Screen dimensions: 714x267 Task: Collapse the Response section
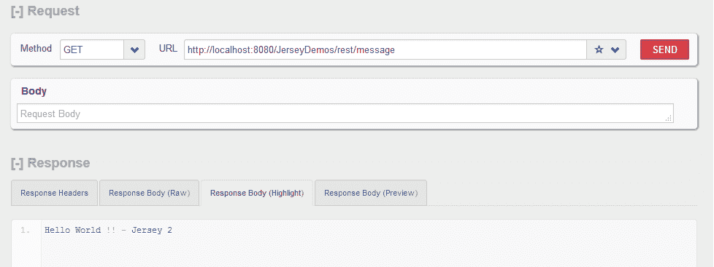[17, 163]
